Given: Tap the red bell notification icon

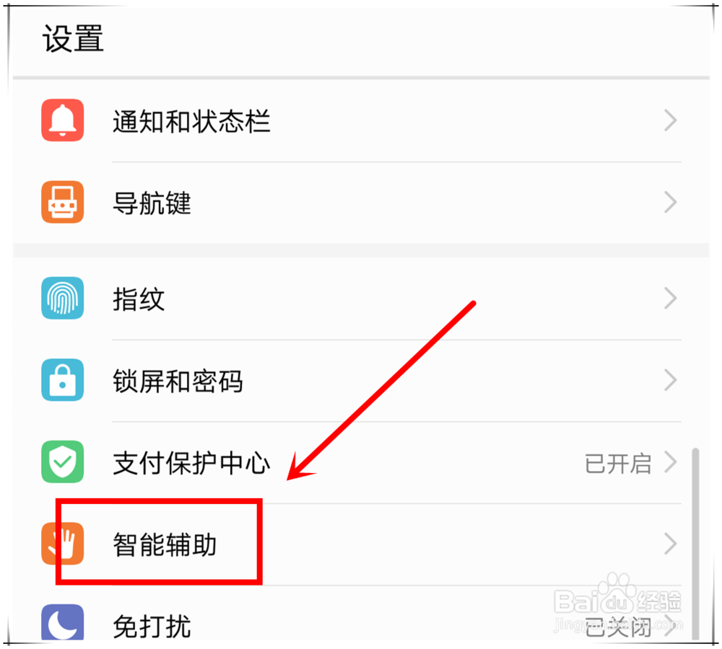Looking at the screenshot, I should (x=63, y=120).
